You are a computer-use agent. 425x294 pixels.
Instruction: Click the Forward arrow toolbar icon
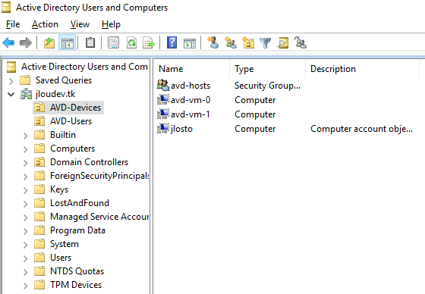26,42
